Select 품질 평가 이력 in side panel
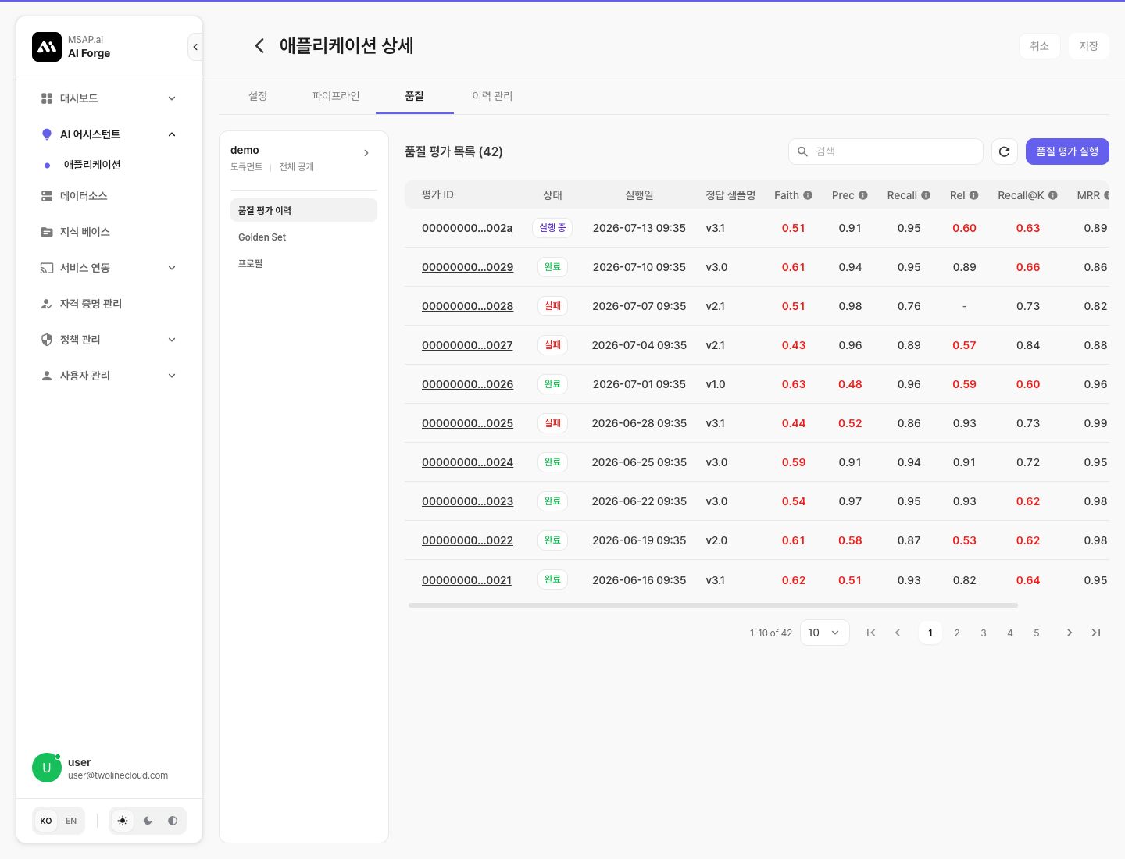1125x859 pixels. coord(304,210)
